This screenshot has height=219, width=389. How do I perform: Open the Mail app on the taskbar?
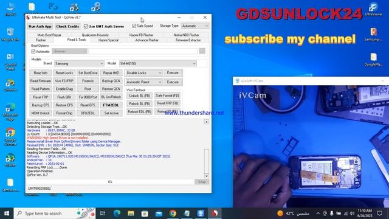159,214
